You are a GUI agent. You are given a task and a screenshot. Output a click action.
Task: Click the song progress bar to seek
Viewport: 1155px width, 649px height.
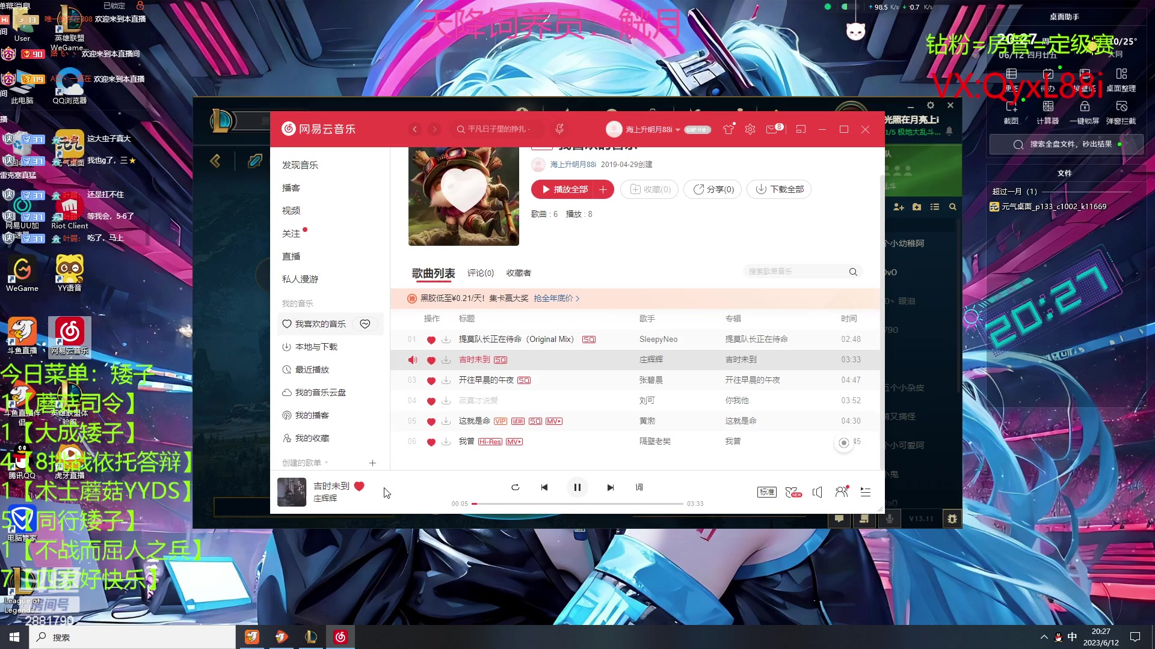577,504
